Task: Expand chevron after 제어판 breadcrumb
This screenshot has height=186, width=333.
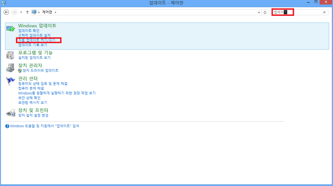Action: 55,12
